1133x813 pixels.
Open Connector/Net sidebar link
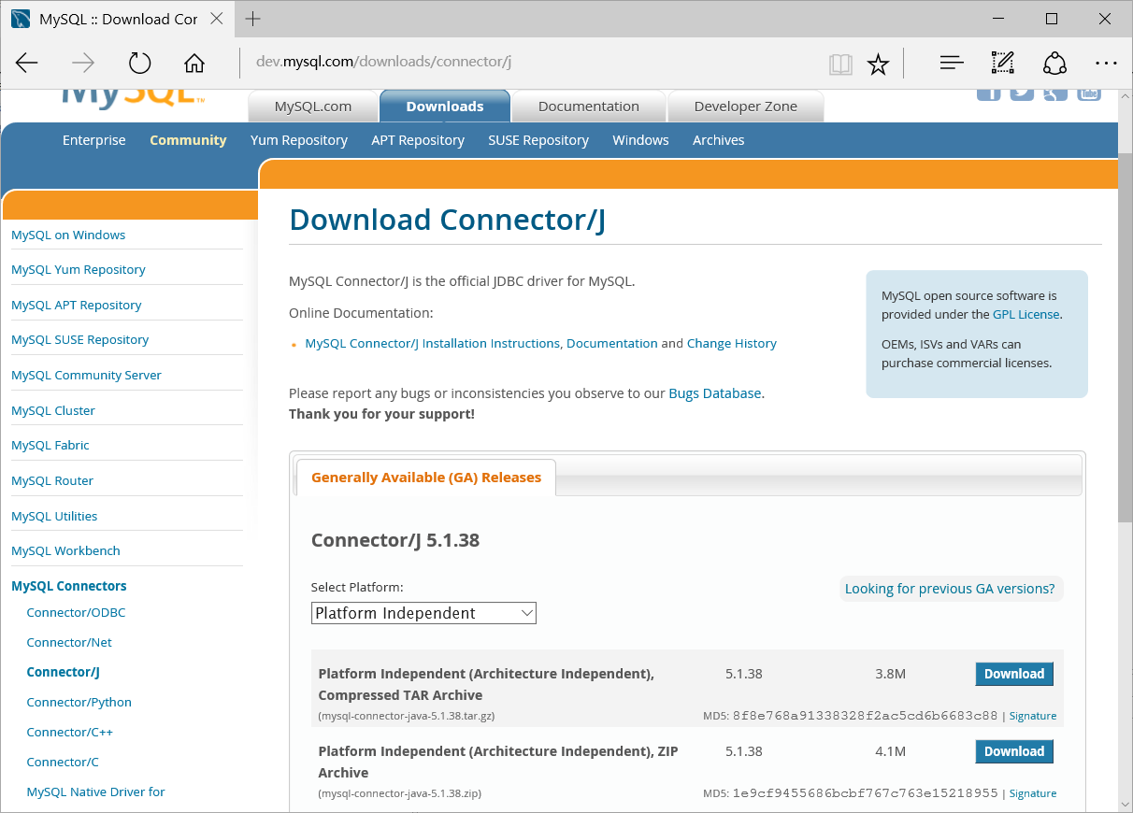click(69, 642)
